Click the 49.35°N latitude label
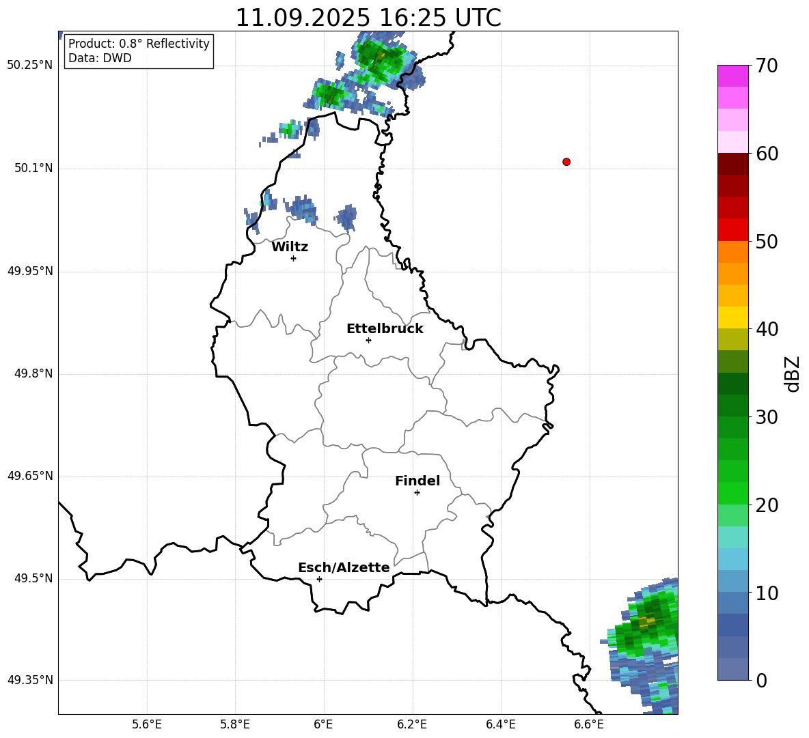The height and width of the screenshot is (738, 809). click(30, 680)
